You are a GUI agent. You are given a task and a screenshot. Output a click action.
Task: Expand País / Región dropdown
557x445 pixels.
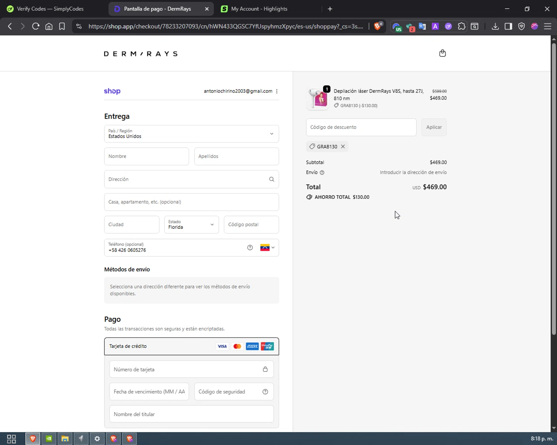coord(192,134)
